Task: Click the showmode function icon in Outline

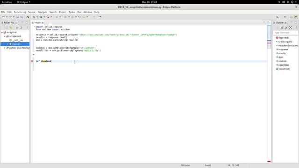Action: pos(277,69)
